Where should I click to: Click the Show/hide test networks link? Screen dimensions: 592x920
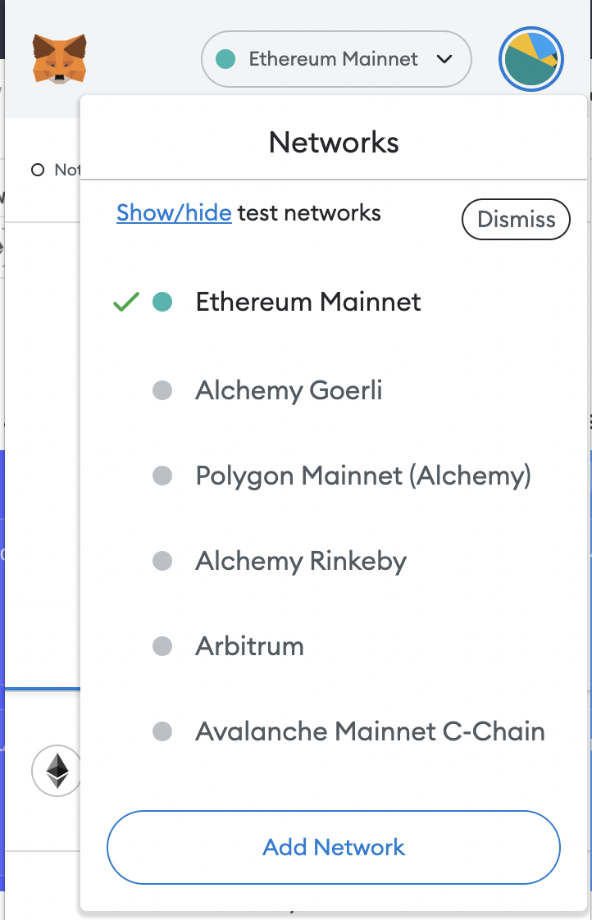point(174,213)
